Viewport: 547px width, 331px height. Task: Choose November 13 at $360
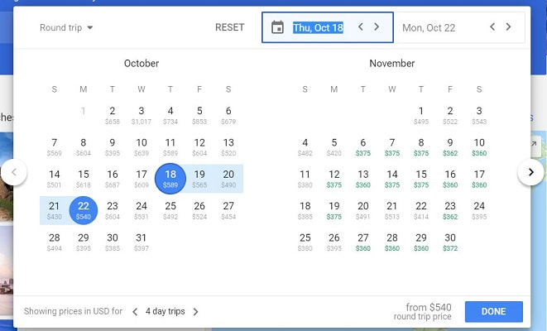[363, 178]
